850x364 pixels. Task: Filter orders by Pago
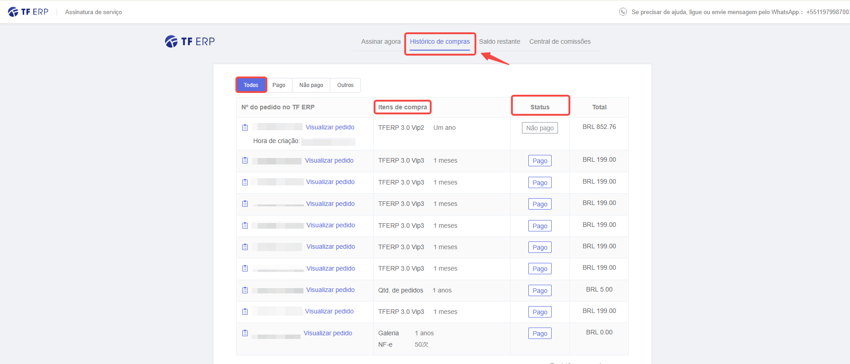pos(279,85)
